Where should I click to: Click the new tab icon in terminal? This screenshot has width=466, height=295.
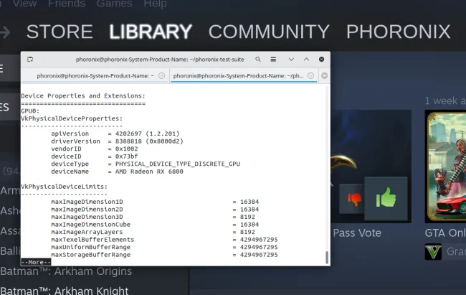pyautogui.click(x=30, y=60)
